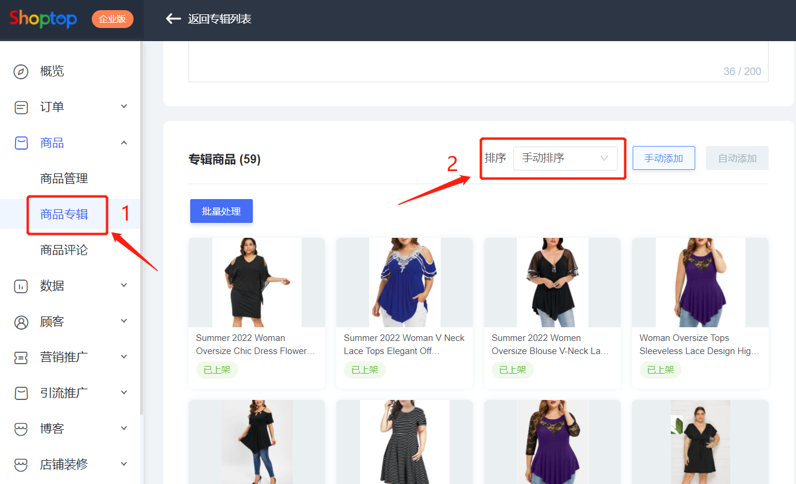Select the 订单 sidebar menu label
Image resolution: width=796 pixels, height=484 pixels.
[x=52, y=107]
